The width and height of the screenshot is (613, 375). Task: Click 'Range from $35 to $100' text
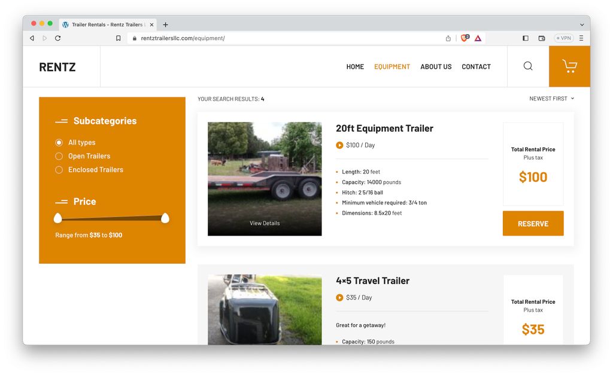tap(89, 235)
